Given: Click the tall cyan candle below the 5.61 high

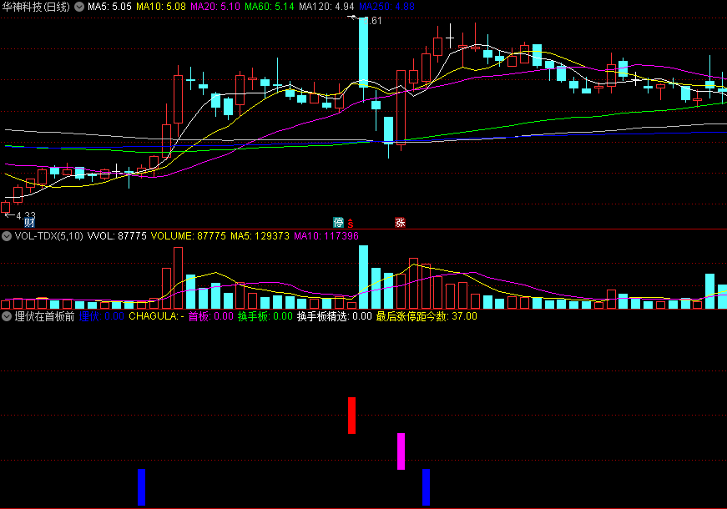Looking at the screenshot, I should pos(364,53).
